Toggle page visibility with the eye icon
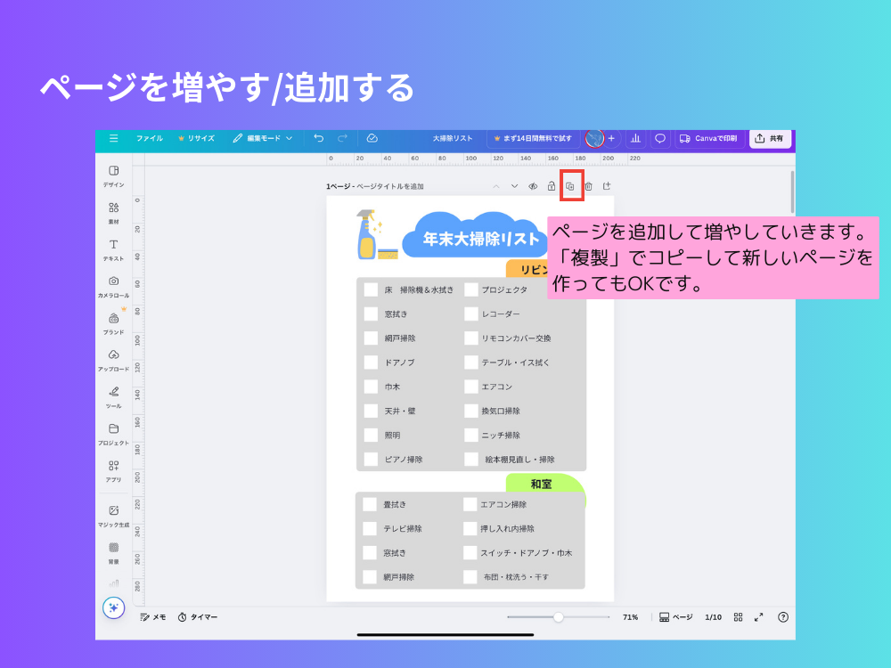Viewport: 891px width, 668px height. click(532, 186)
